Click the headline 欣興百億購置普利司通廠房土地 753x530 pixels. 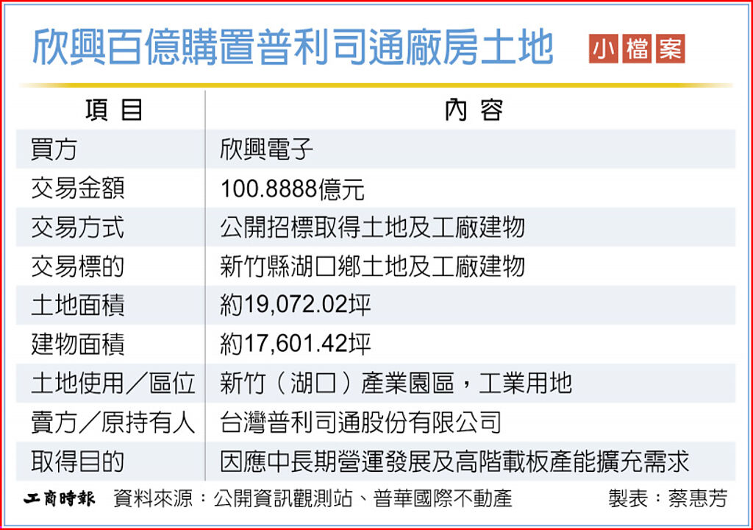(x=293, y=46)
